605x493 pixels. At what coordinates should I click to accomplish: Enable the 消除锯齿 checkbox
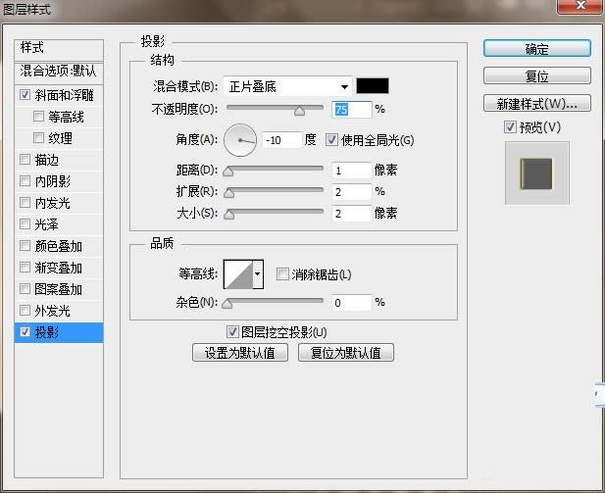tap(282, 274)
